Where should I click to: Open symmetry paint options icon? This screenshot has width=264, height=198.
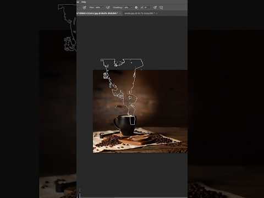(161, 8)
